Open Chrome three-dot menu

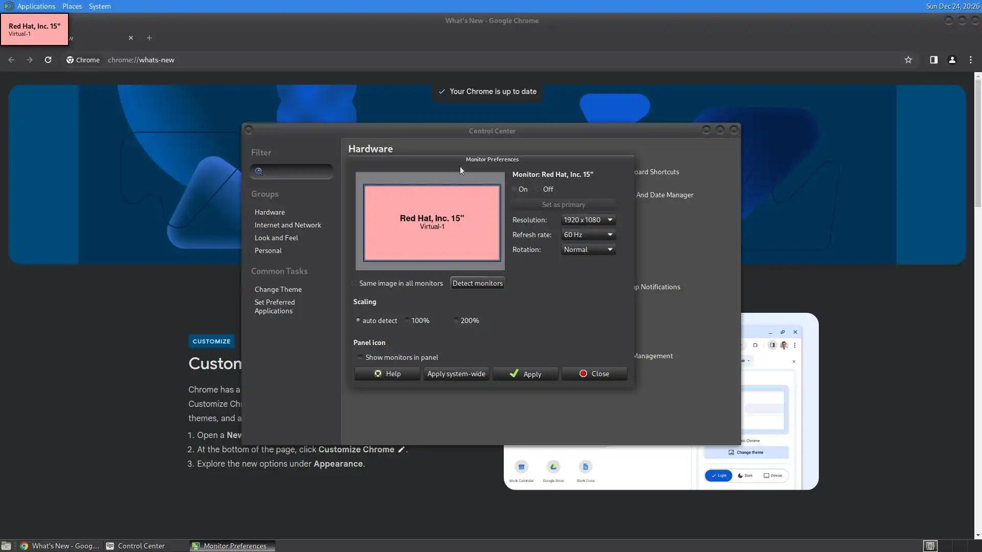[970, 60]
